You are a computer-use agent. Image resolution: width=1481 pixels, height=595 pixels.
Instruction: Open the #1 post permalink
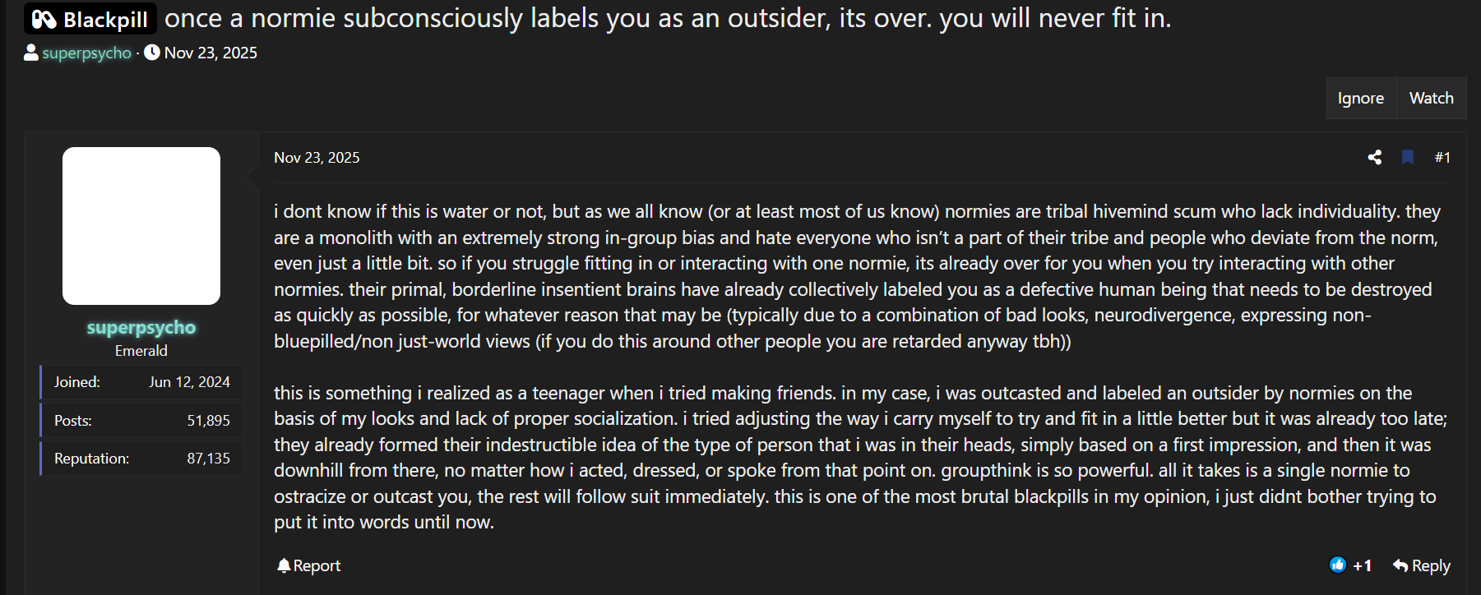coord(1442,157)
